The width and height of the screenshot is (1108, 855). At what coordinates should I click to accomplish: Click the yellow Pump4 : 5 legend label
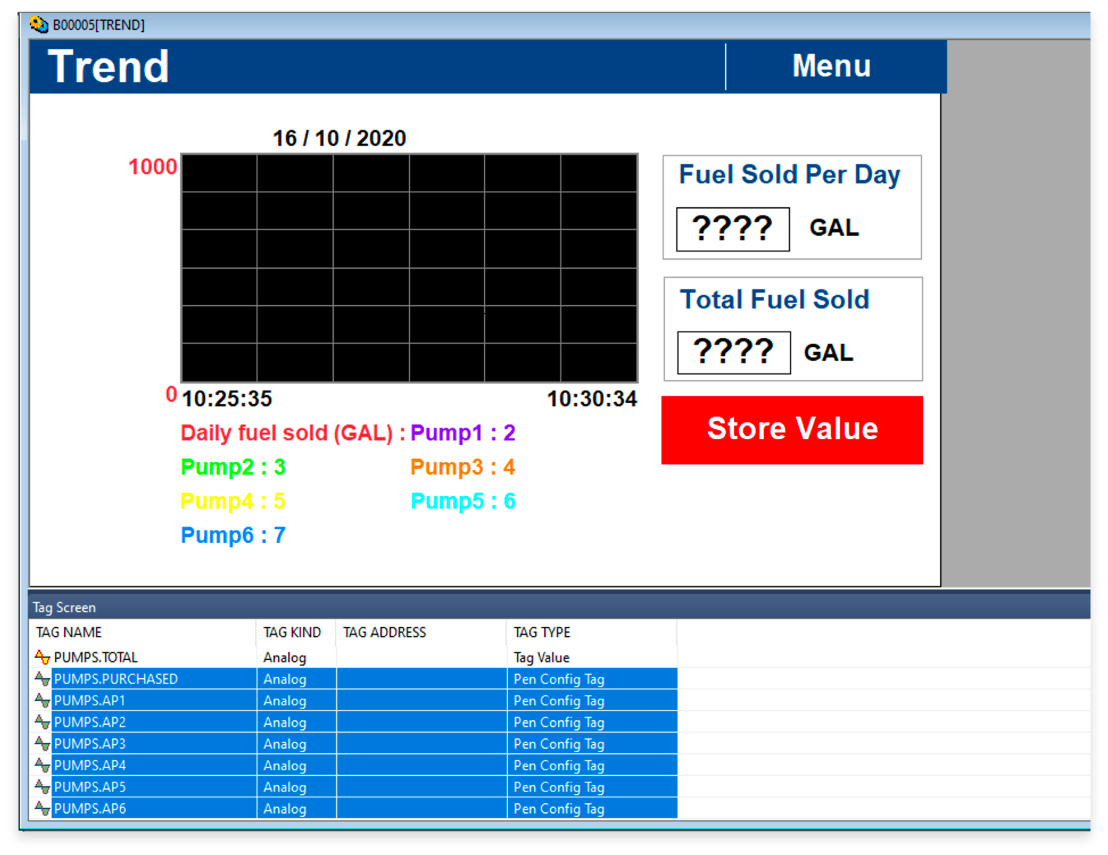[x=233, y=501]
